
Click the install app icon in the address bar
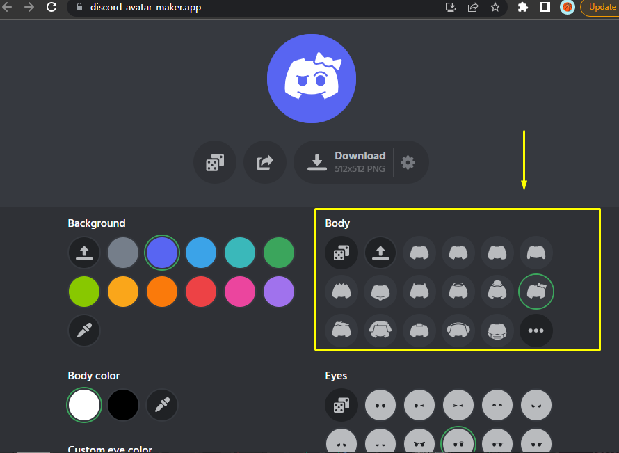tap(451, 7)
